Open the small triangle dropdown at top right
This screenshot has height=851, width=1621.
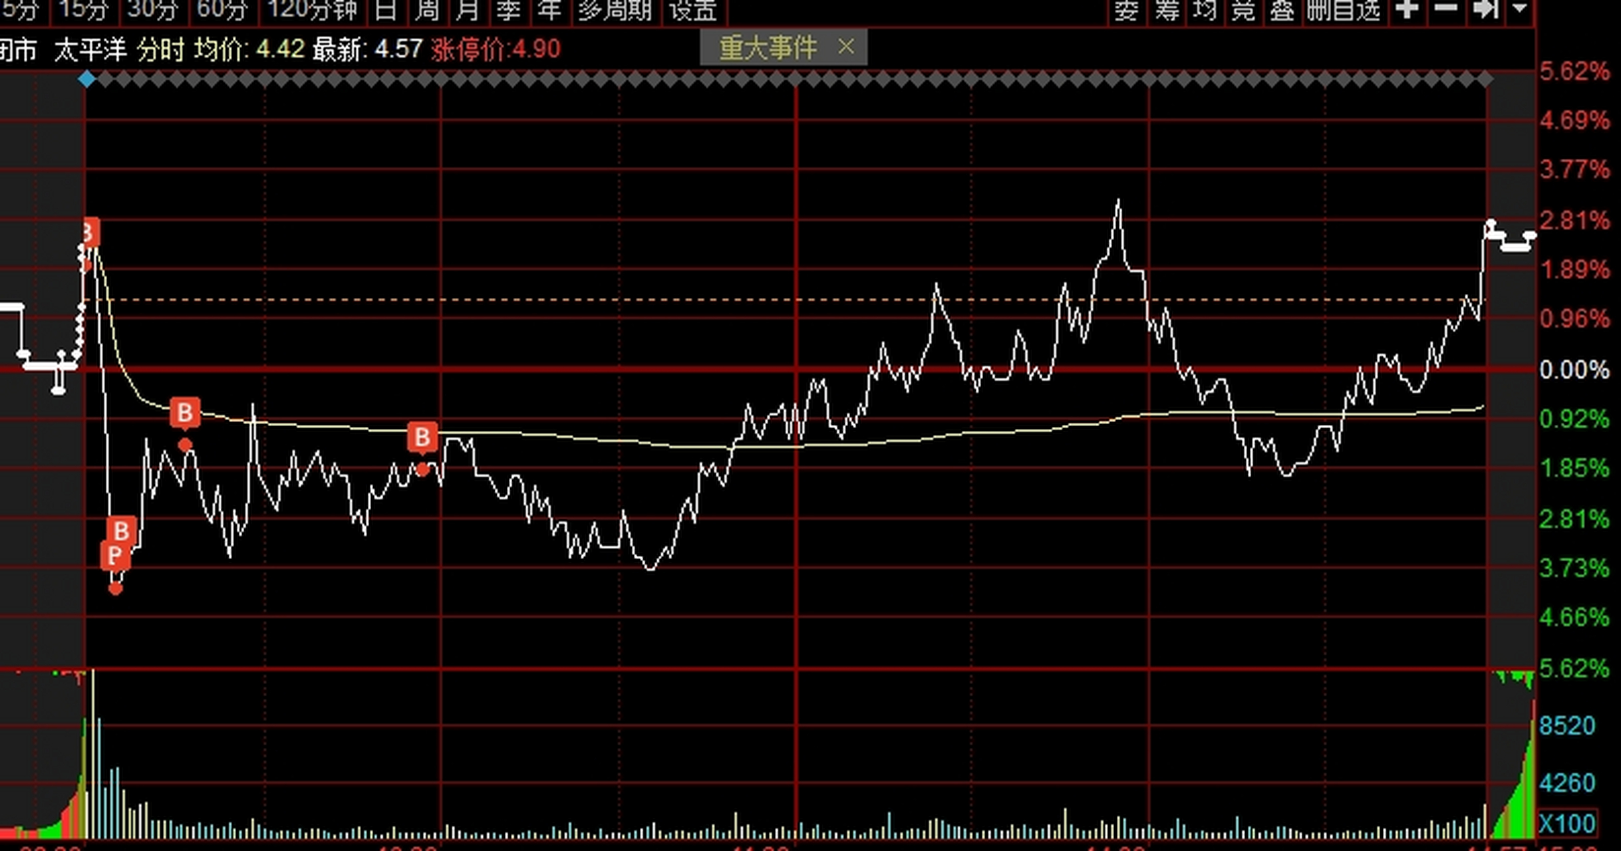tap(1520, 9)
